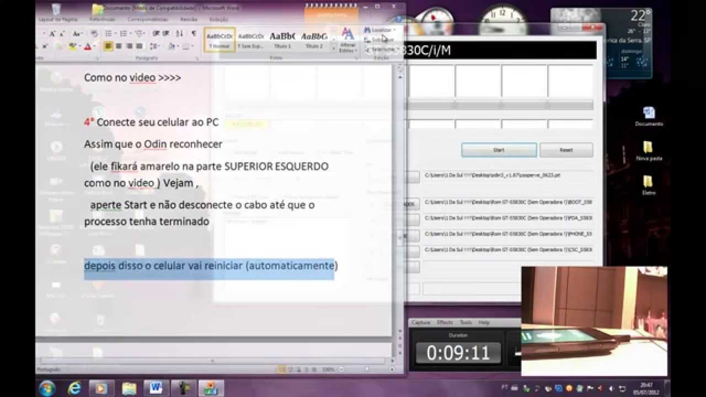Open the Change Case (Aa) dropdown
Screen dimensions: 706x397
tap(78, 34)
